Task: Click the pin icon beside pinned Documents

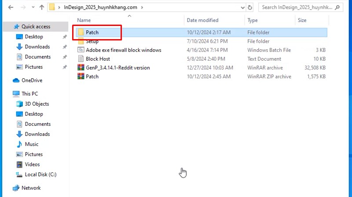Action: point(65,57)
